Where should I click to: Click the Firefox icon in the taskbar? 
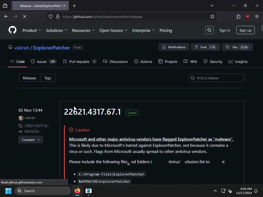77,191
